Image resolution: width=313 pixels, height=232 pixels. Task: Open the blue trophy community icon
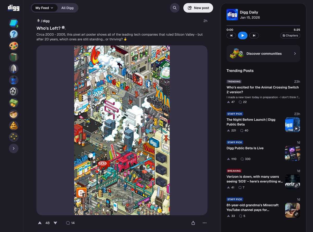tap(14, 80)
